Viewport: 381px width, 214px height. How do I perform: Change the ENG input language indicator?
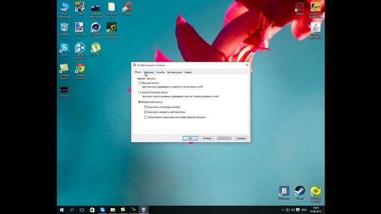tap(304, 210)
